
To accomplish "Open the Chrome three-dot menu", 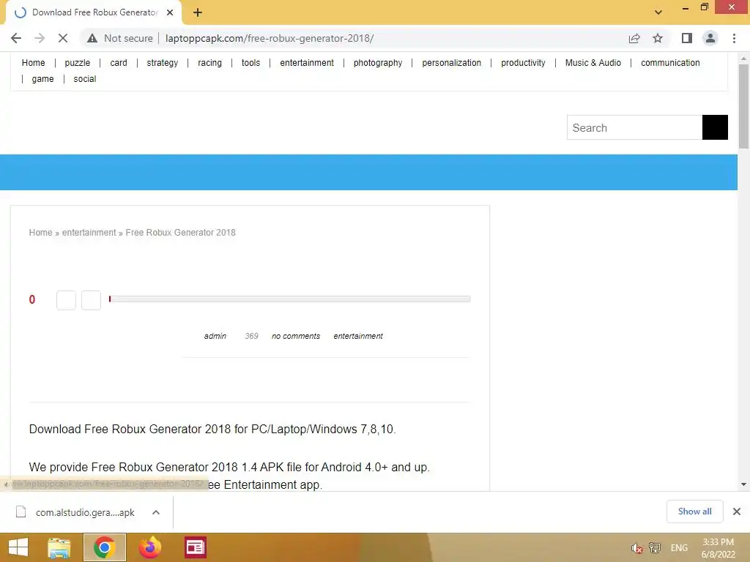I will point(734,38).
